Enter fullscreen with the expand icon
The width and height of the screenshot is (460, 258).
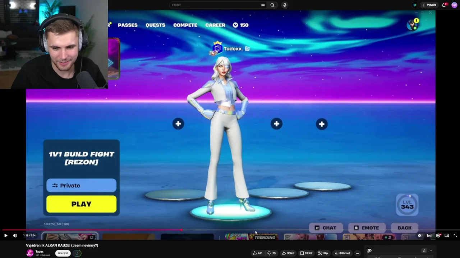pos(455,236)
